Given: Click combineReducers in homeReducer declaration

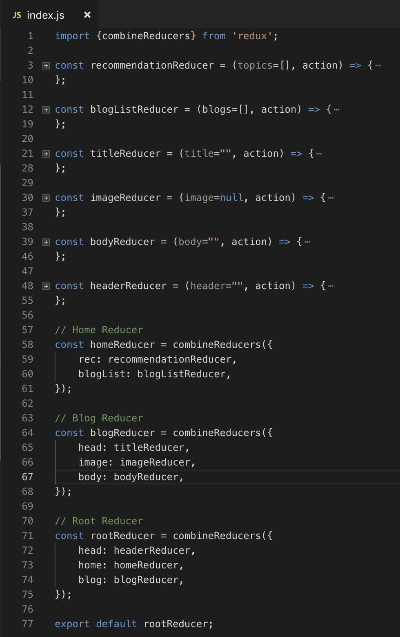Looking at the screenshot, I should [x=217, y=345].
